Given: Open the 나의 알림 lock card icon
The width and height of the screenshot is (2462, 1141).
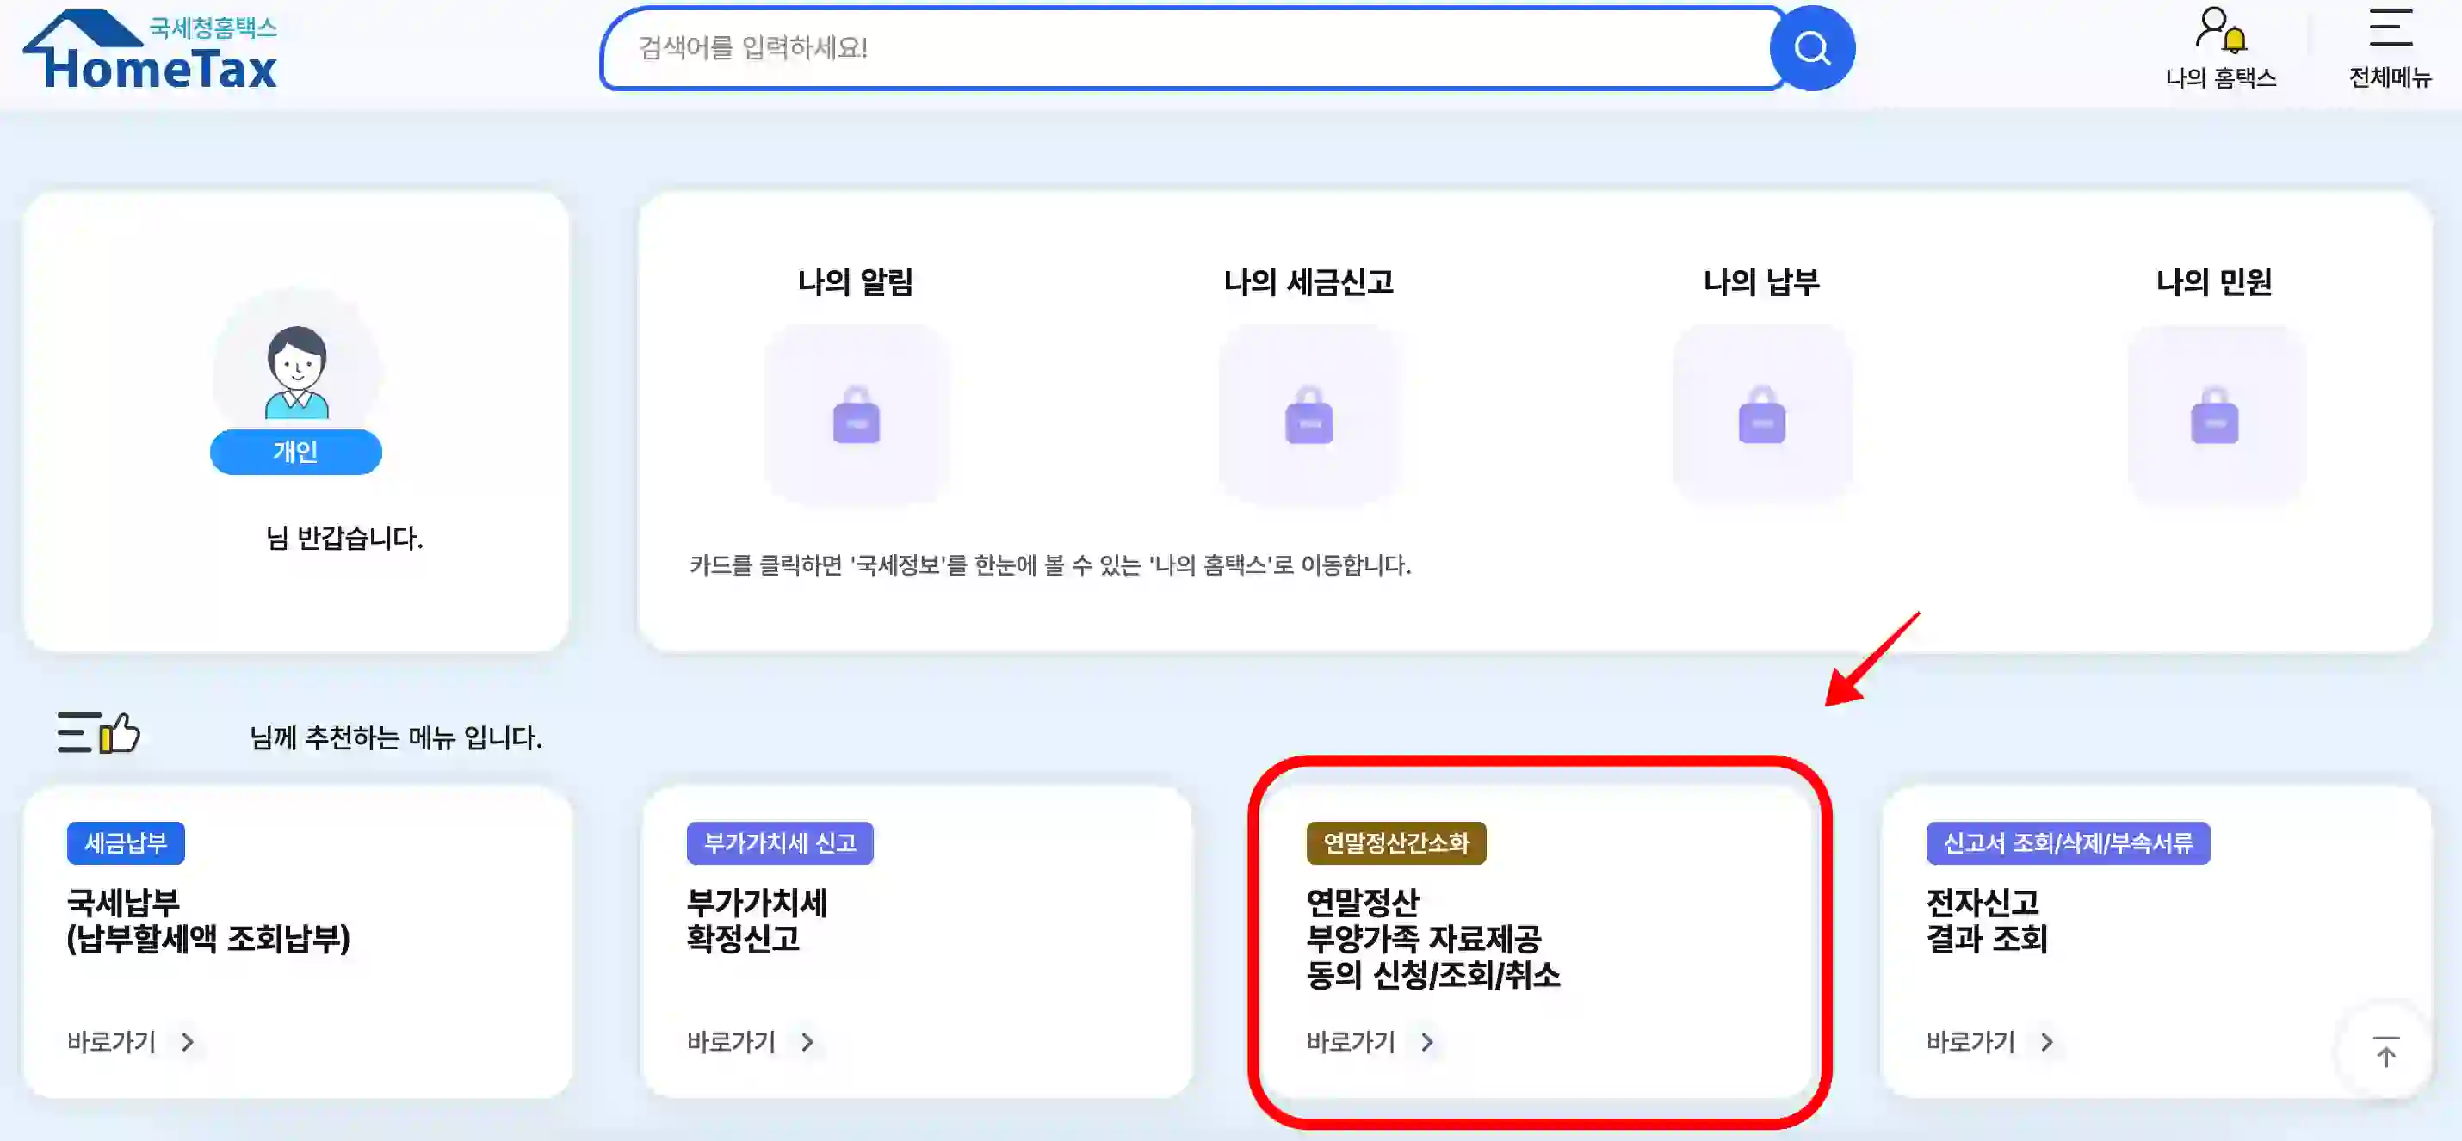Looking at the screenshot, I should (857, 416).
